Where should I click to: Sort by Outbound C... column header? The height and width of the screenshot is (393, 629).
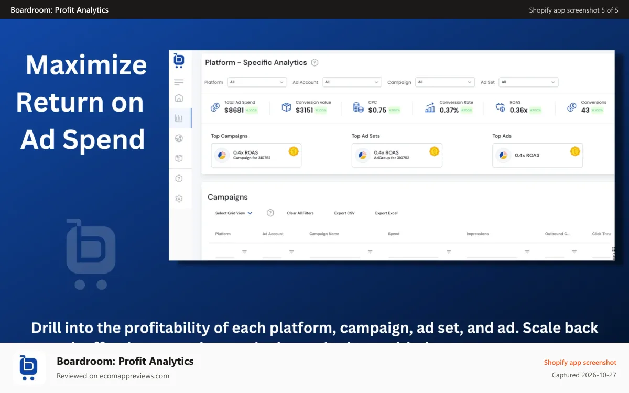point(558,234)
